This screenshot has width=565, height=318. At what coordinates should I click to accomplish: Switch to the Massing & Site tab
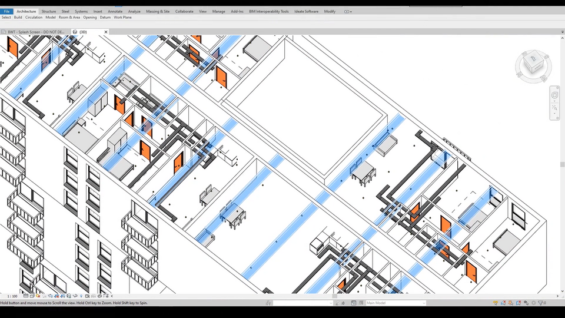158,11
